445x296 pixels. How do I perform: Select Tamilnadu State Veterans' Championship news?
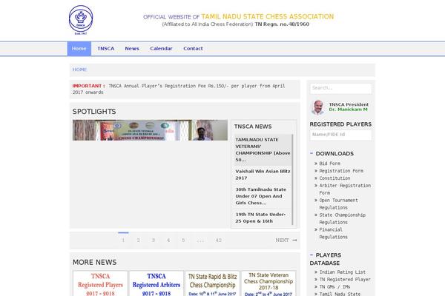coord(263,149)
